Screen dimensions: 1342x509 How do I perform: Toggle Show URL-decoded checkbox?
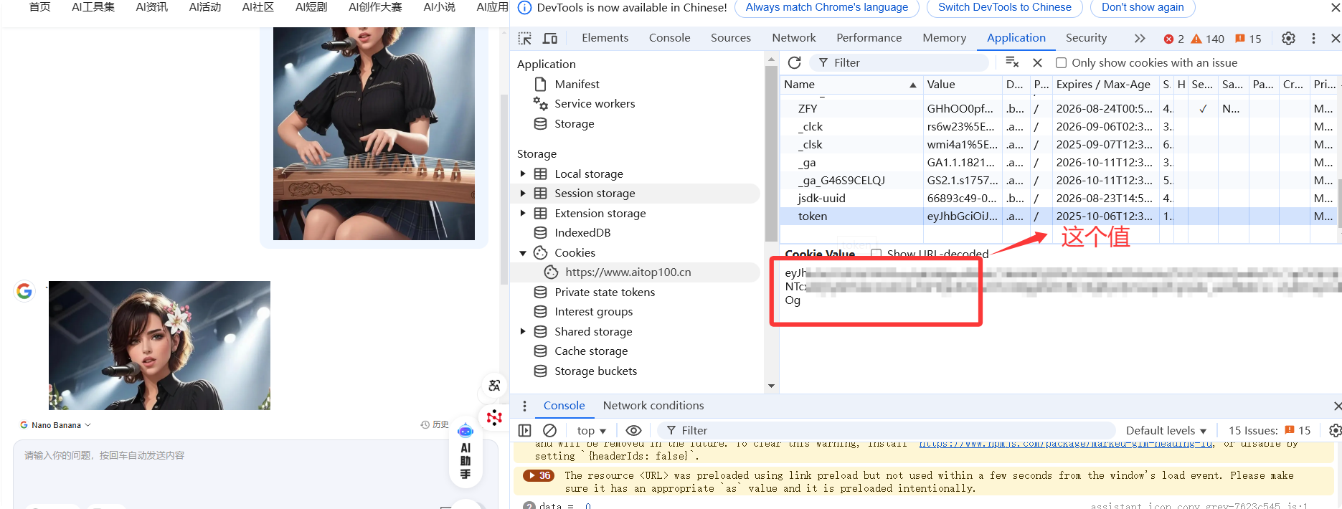tap(876, 254)
